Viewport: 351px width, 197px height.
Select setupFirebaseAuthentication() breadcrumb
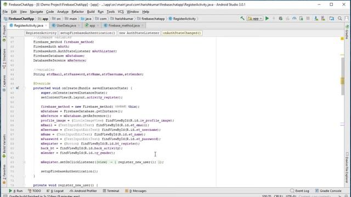(x=88, y=33)
